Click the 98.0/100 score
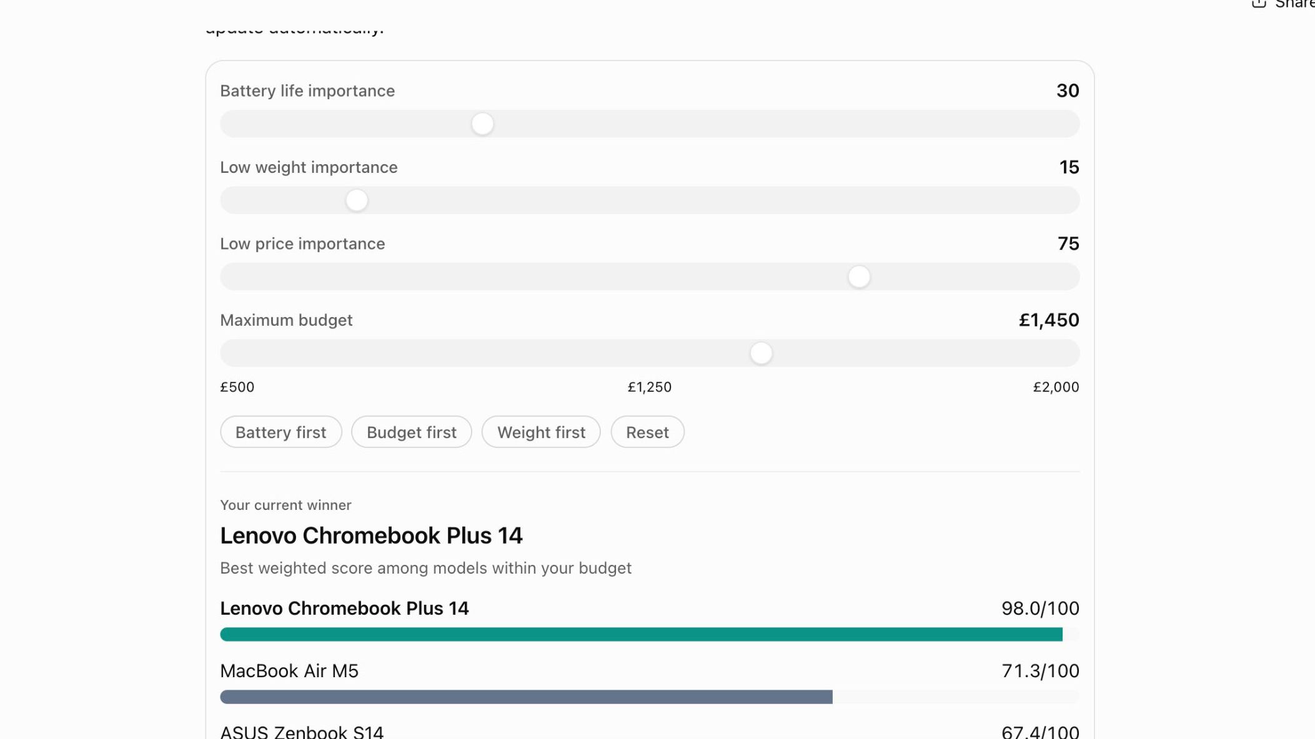This screenshot has width=1315, height=739. pos(1040,609)
